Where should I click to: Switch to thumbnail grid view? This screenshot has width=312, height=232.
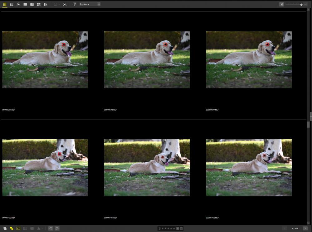[5, 4]
